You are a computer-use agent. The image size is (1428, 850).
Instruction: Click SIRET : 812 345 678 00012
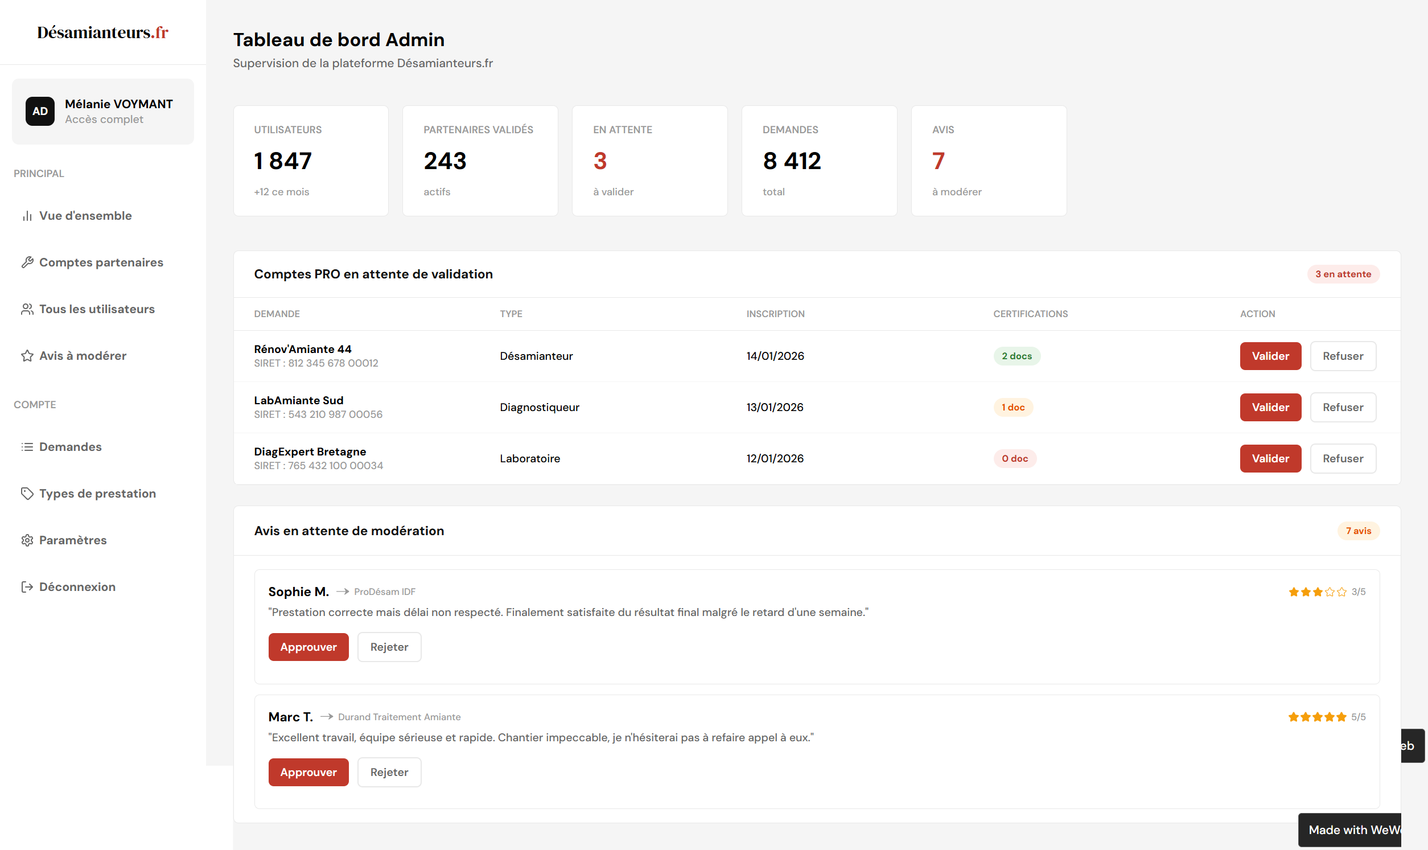tap(316, 363)
